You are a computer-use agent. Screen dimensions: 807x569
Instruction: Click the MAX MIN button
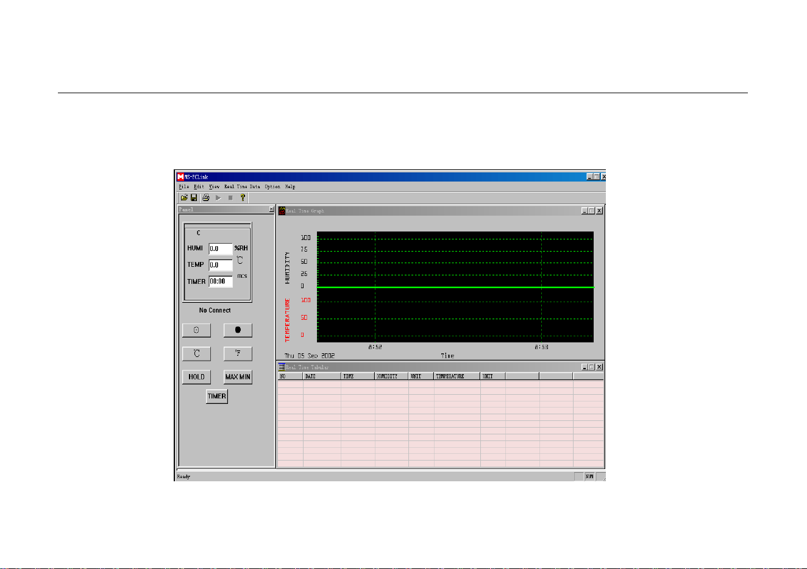(x=238, y=376)
